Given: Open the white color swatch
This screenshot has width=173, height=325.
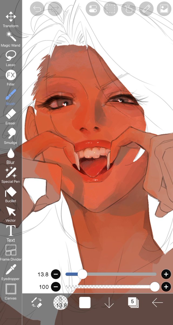Looking at the screenshot, I should coord(85,303).
